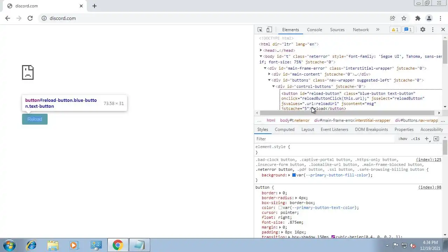Image resolution: width=448 pixels, height=252 pixels.
Task: Add a new style rule plus icon
Action: pyautogui.click(x=427, y=139)
